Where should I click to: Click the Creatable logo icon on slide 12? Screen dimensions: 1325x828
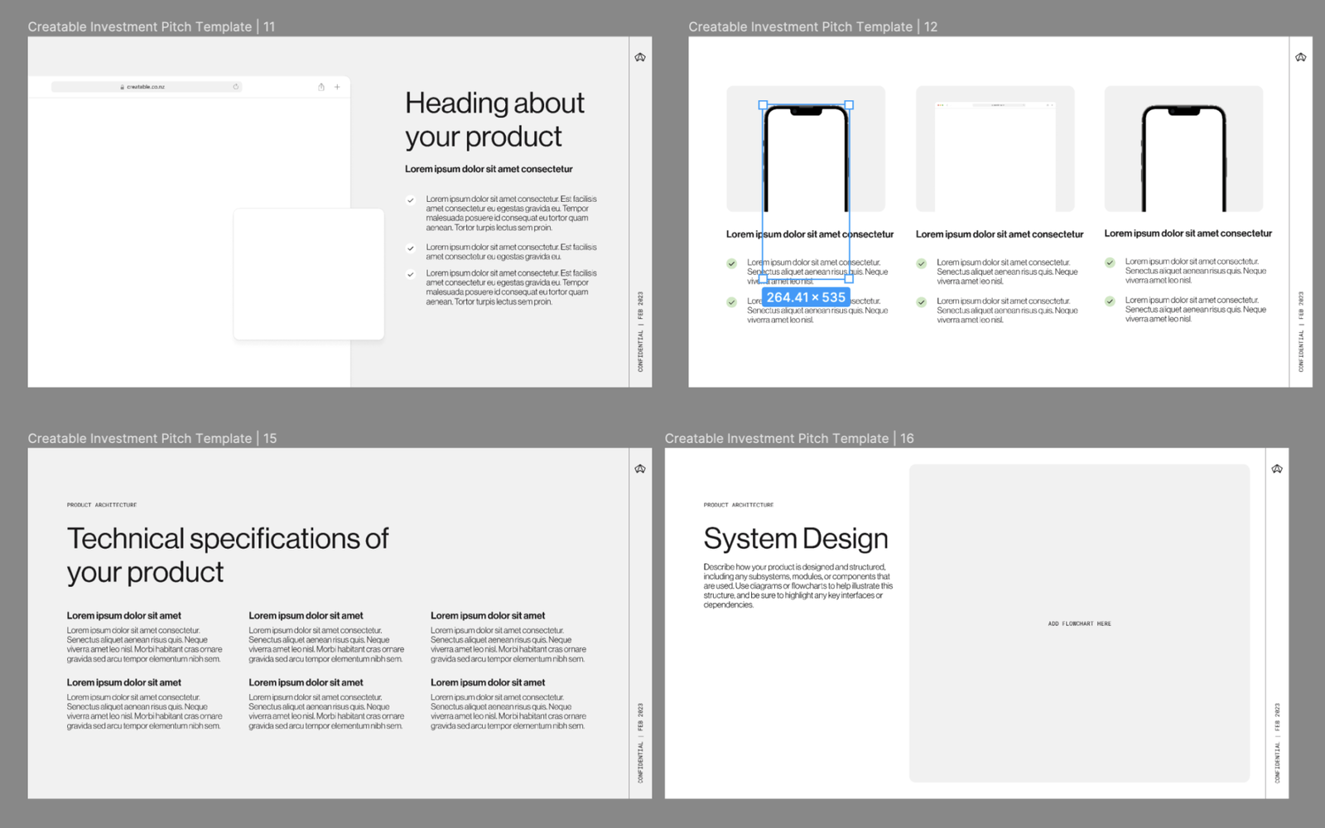(x=1301, y=57)
